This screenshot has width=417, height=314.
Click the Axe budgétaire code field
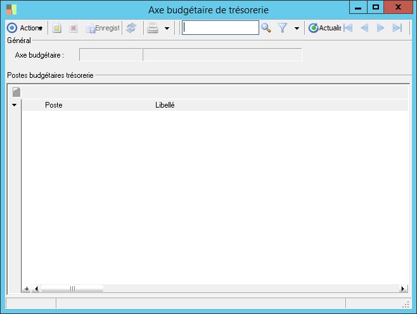[111, 54]
